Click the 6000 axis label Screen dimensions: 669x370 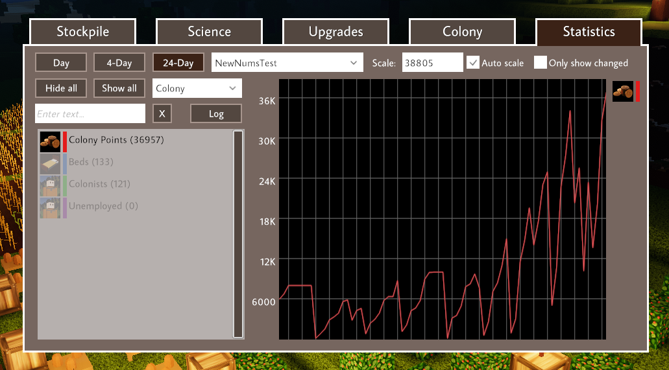click(263, 302)
